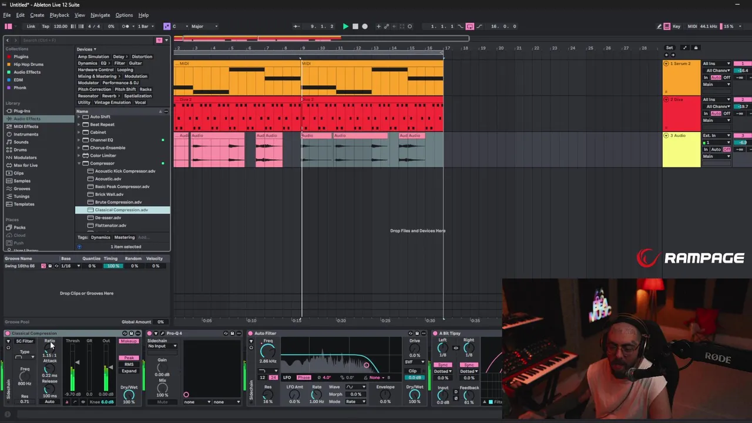Open Templates category in browser
Viewport: 752px width, 423px height.
[23, 204]
